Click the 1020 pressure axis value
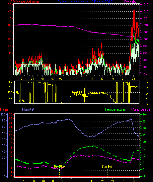Image resolution: width=153 pixels, height=182 pixels. pyautogui.click(x=145, y=11)
